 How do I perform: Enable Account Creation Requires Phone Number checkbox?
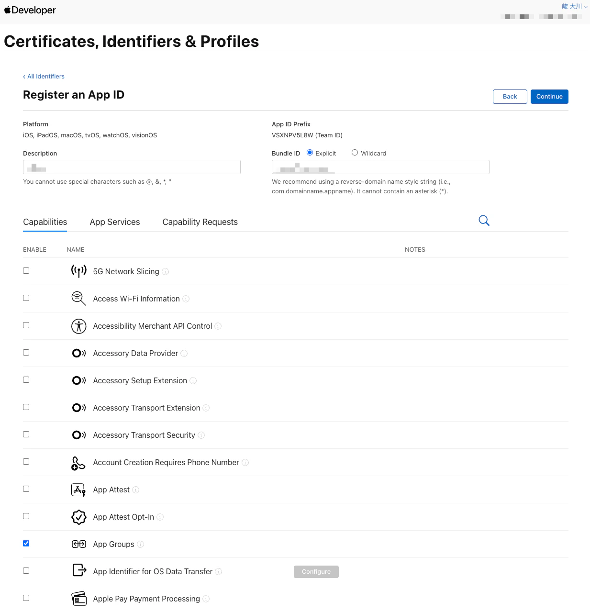tap(26, 462)
